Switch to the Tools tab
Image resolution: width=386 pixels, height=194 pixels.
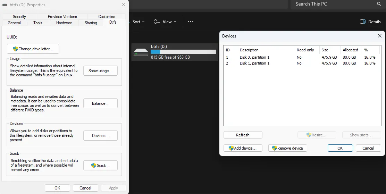(x=38, y=23)
